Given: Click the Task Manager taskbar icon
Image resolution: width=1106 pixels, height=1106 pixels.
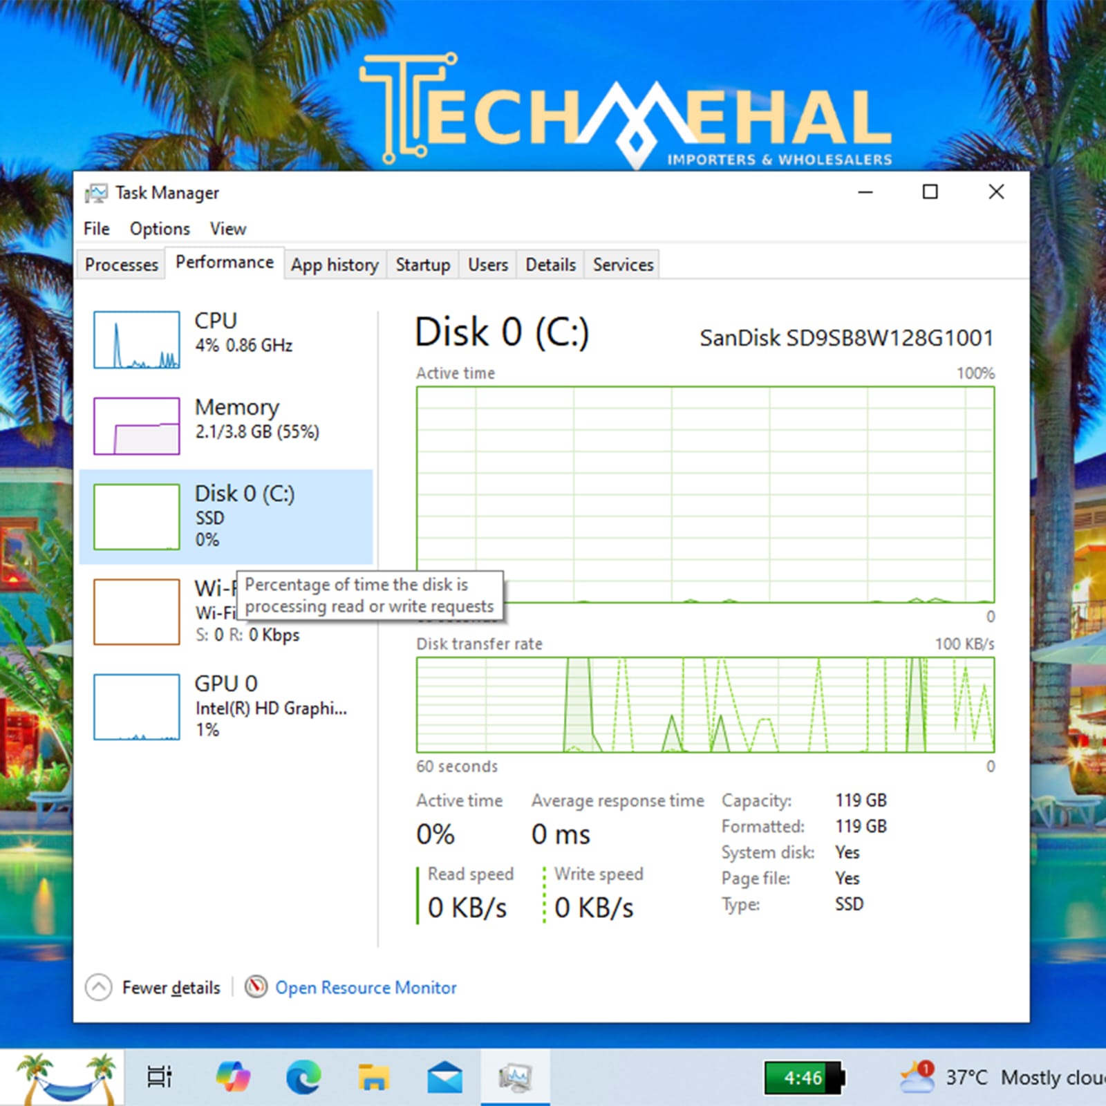Looking at the screenshot, I should 515,1077.
